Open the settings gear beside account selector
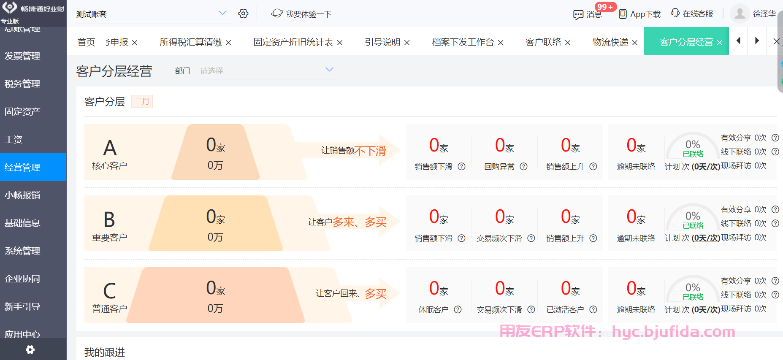This screenshot has width=783, height=360. [243, 14]
